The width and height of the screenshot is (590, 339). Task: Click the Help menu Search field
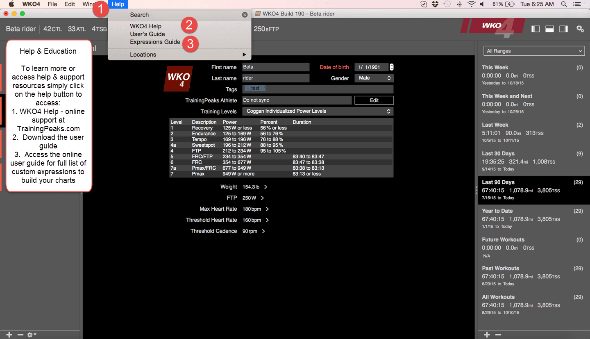point(197,15)
